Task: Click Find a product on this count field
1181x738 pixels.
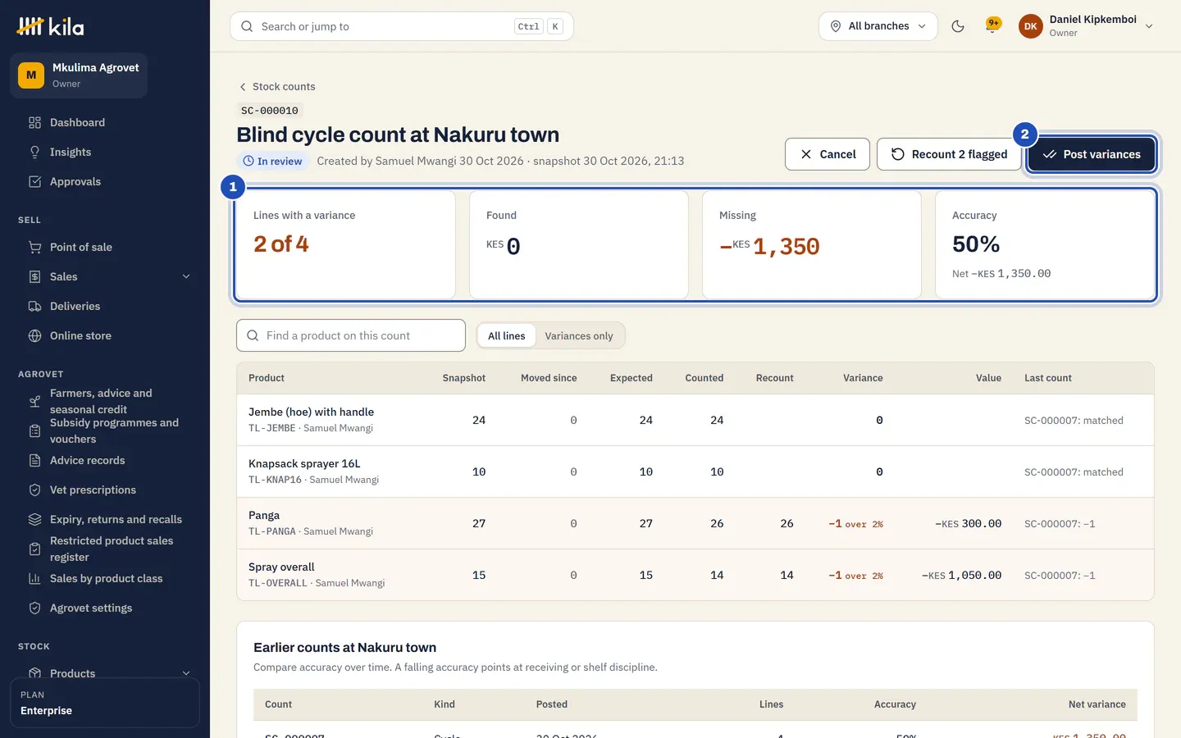Action: point(351,335)
